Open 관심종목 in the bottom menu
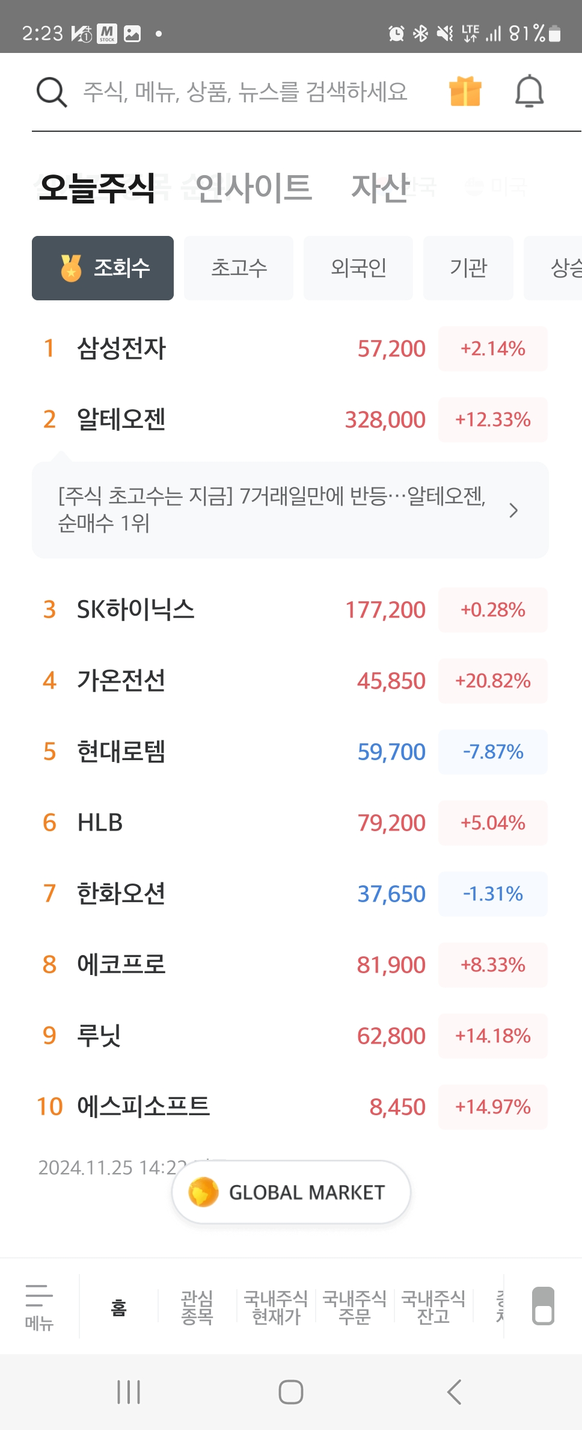 [197, 1307]
